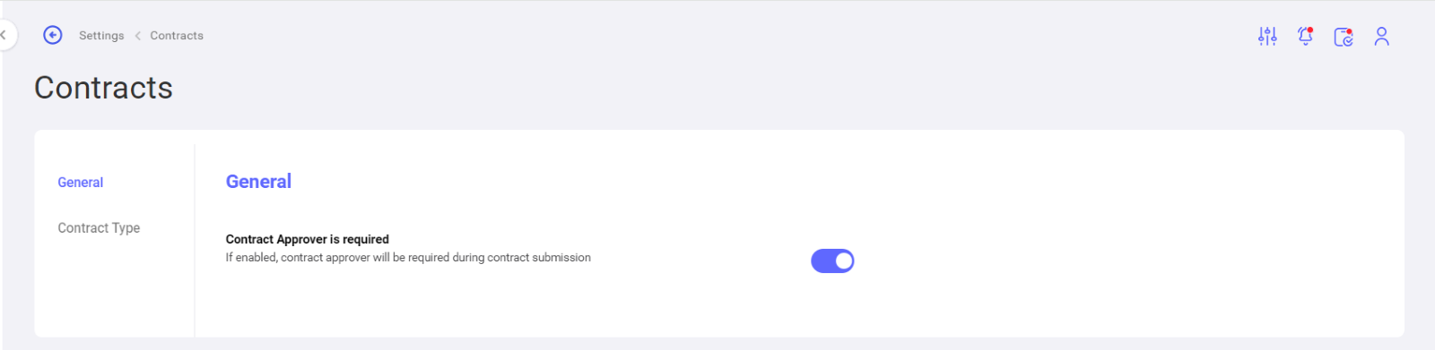
Task: Click the circled back arrow icon
Action: (53, 35)
